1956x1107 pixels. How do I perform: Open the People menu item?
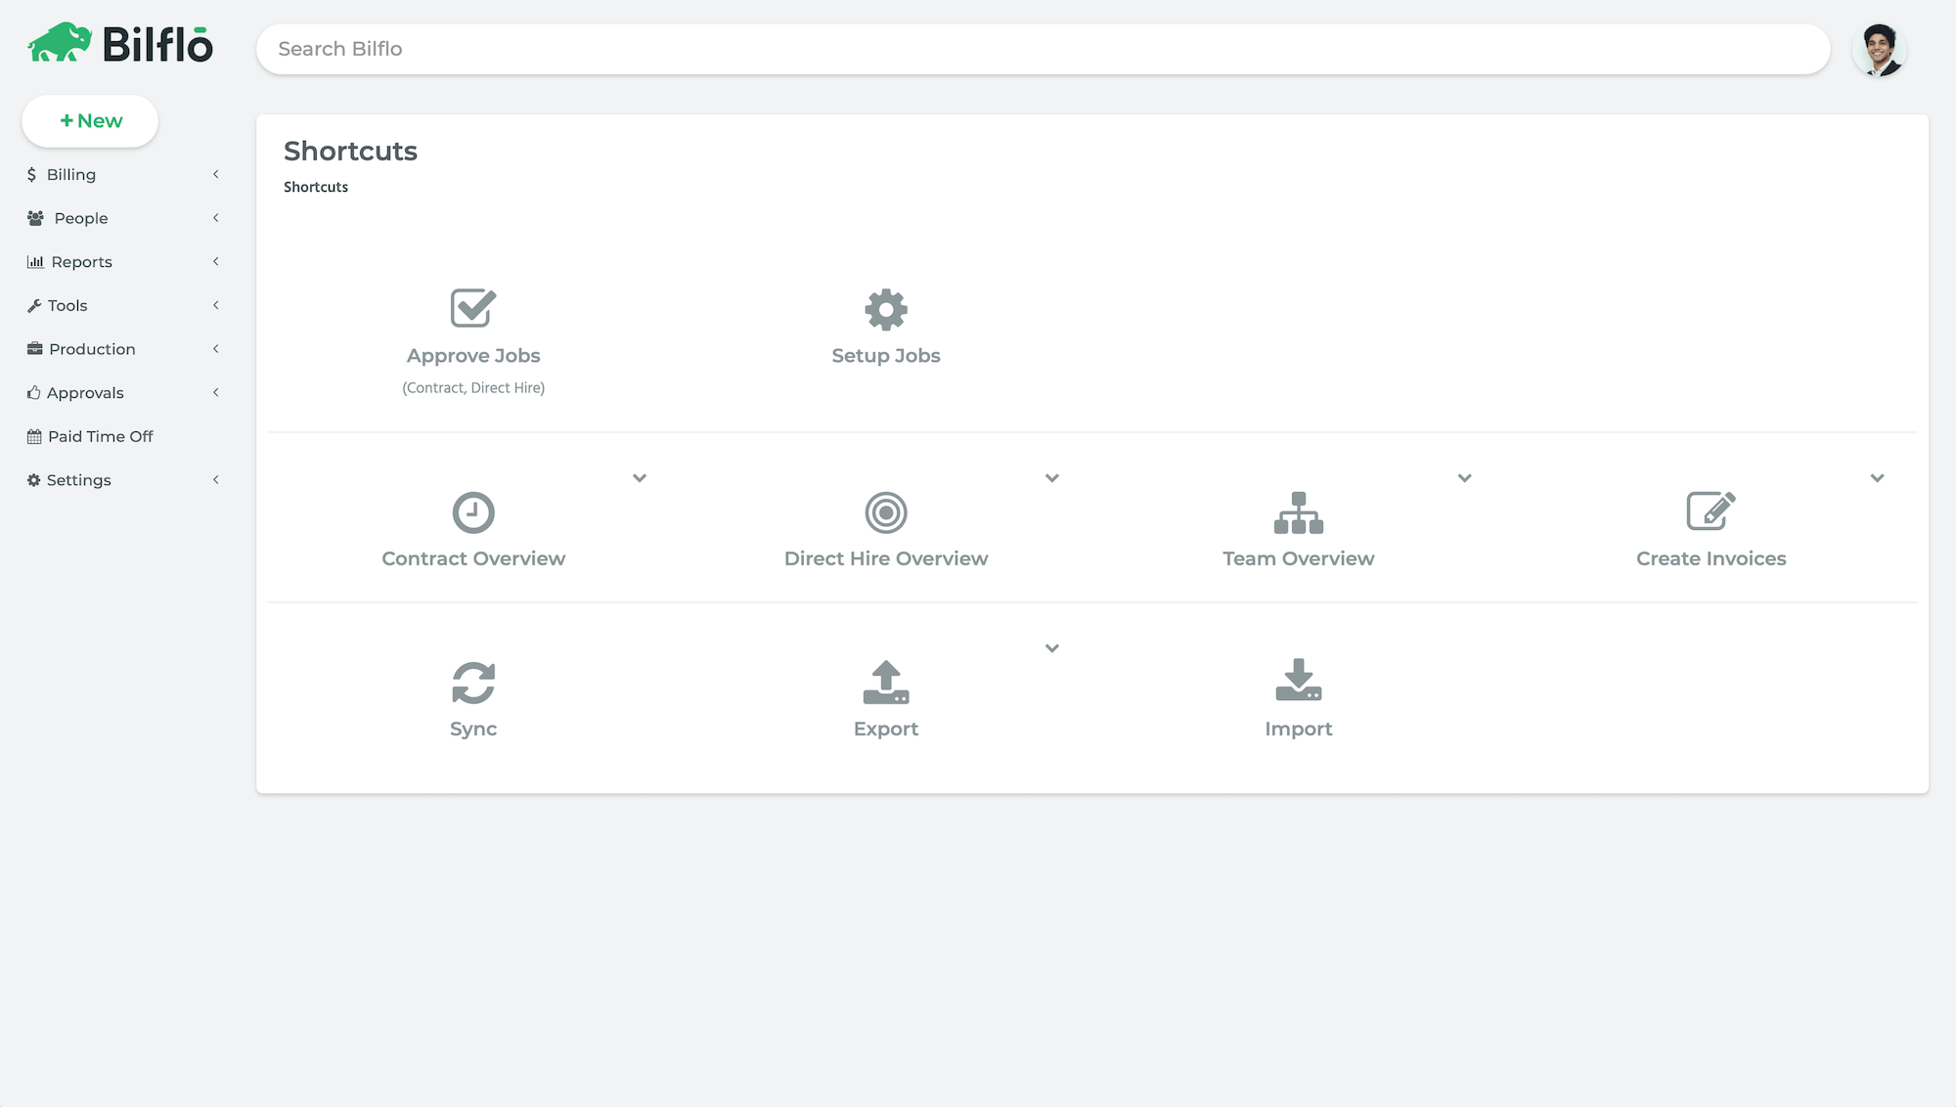[79, 218]
